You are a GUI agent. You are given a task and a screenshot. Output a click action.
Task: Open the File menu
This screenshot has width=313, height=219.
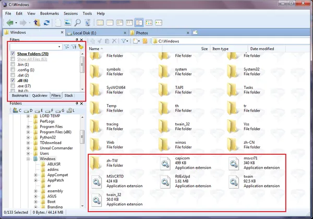click(x=8, y=14)
